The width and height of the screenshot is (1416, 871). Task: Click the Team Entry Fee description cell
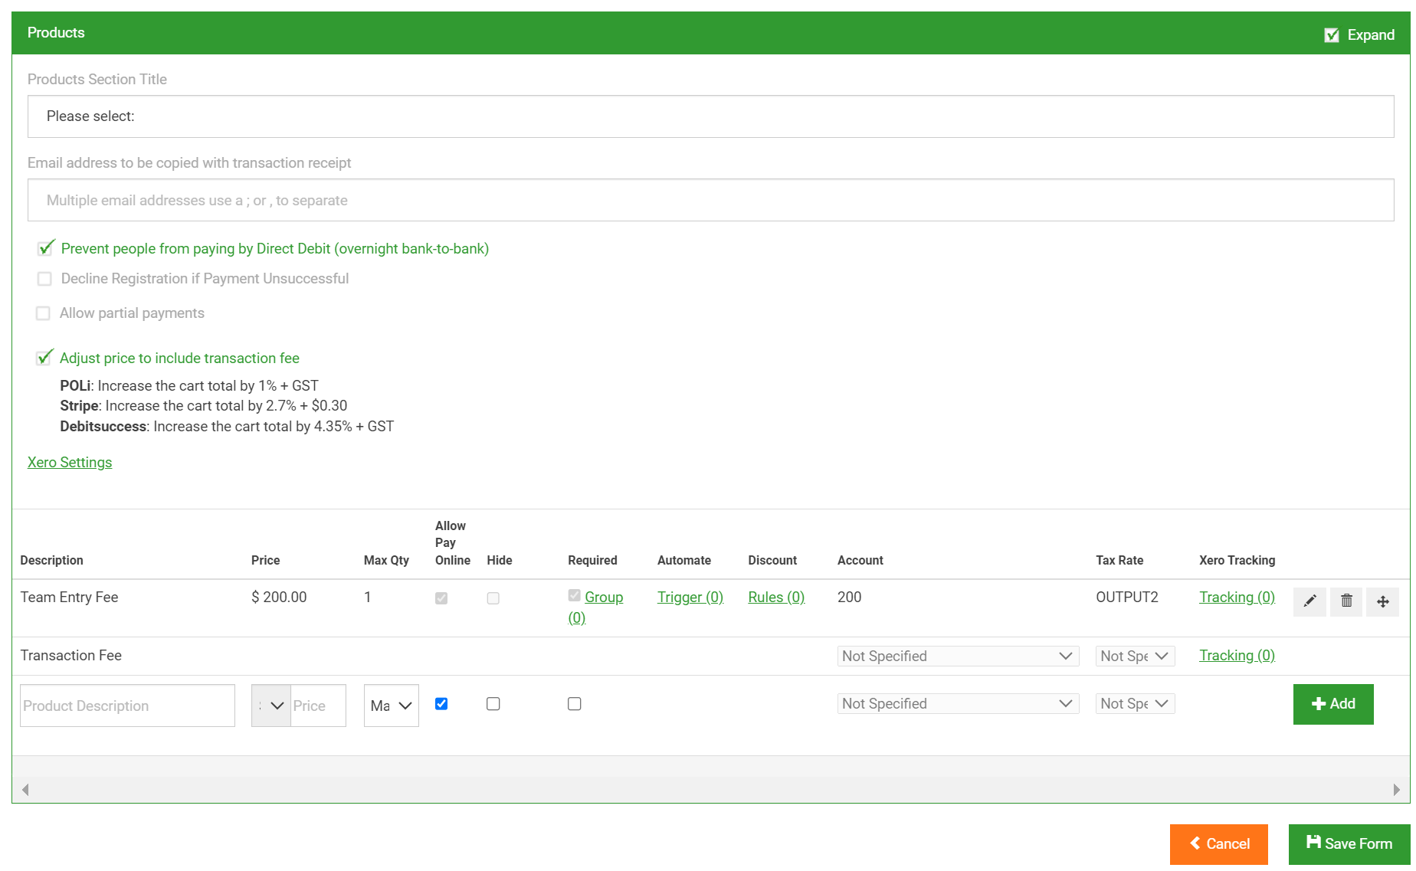(x=69, y=598)
